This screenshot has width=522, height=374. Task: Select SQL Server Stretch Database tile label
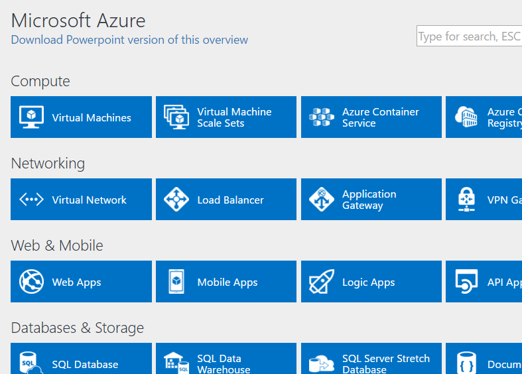(386, 363)
